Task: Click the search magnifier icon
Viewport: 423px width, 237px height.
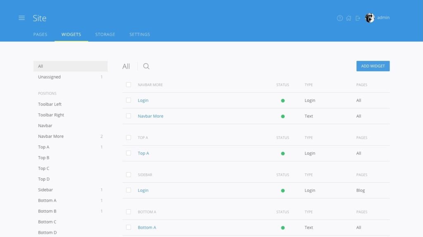Action: pos(146,66)
